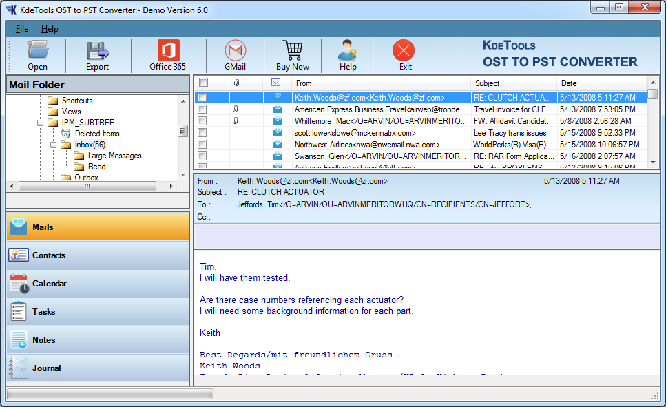Switch to the Calendar section
Viewport: 668px width, 409px height.
pos(98,284)
